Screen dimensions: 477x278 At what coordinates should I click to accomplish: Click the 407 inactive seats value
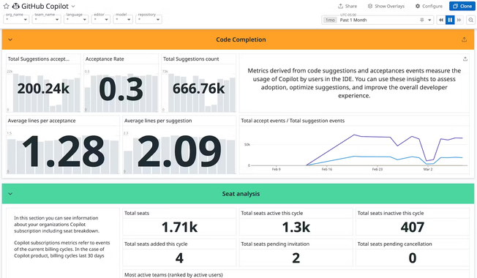pyautogui.click(x=413, y=228)
